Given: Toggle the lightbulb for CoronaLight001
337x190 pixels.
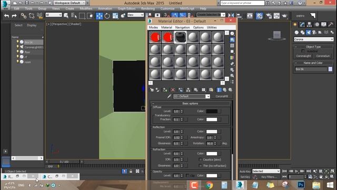Looking at the screenshot, I should [17, 47].
